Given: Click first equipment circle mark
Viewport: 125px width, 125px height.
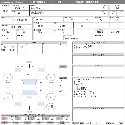Looking at the screenshot, I should point(5,47).
